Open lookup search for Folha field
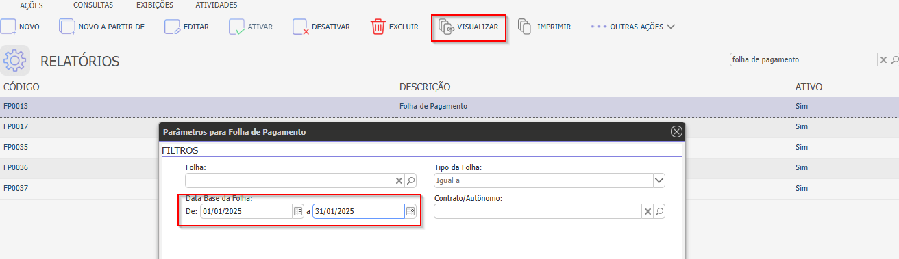Image resolution: width=899 pixels, height=259 pixels. coord(410,180)
